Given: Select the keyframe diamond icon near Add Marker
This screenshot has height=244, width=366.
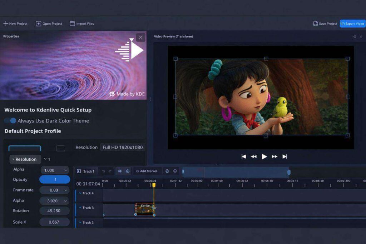Looking at the screenshot, I should 175,171.
